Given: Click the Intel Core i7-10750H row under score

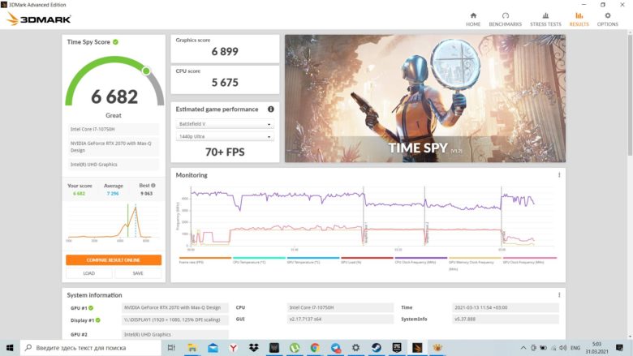Looking at the screenshot, I should click(x=114, y=129).
